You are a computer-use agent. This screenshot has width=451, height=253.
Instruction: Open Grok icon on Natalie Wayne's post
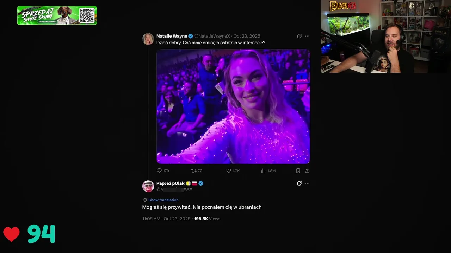coord(299,36)
